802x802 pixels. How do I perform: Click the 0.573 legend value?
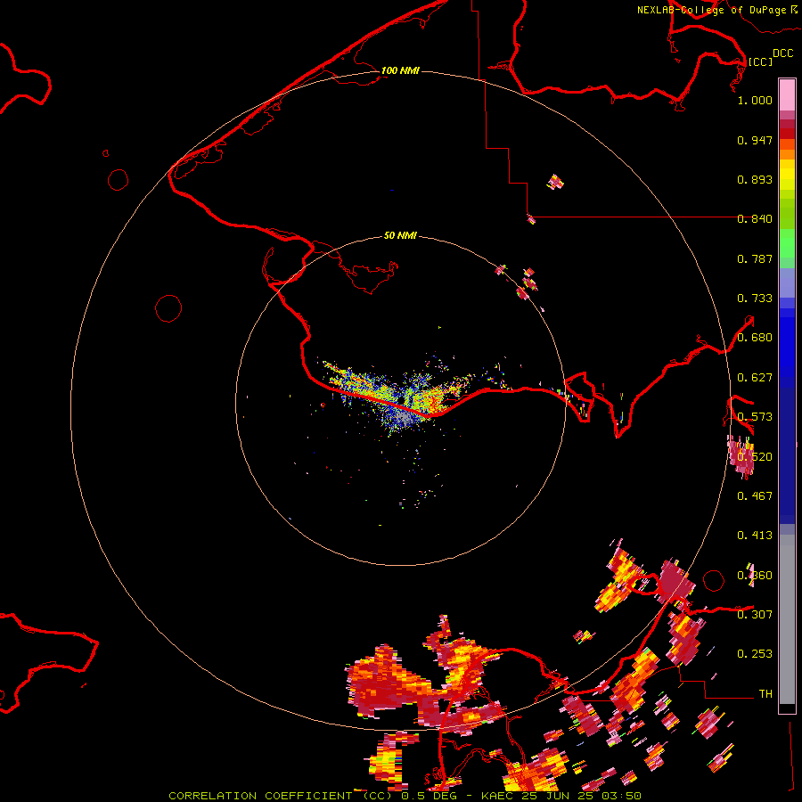pyautogui.click(x=755, y=417)
